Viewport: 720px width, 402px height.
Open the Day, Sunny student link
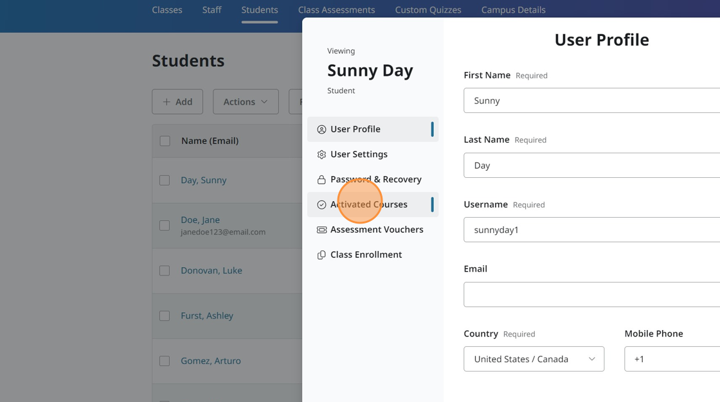click(203, 180)
